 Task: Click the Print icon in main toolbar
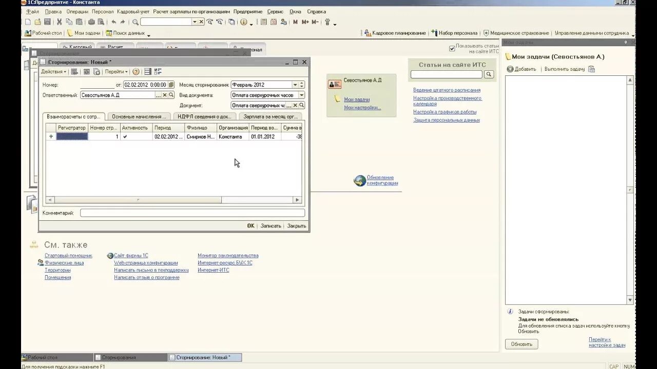click(x=91, y=22)
